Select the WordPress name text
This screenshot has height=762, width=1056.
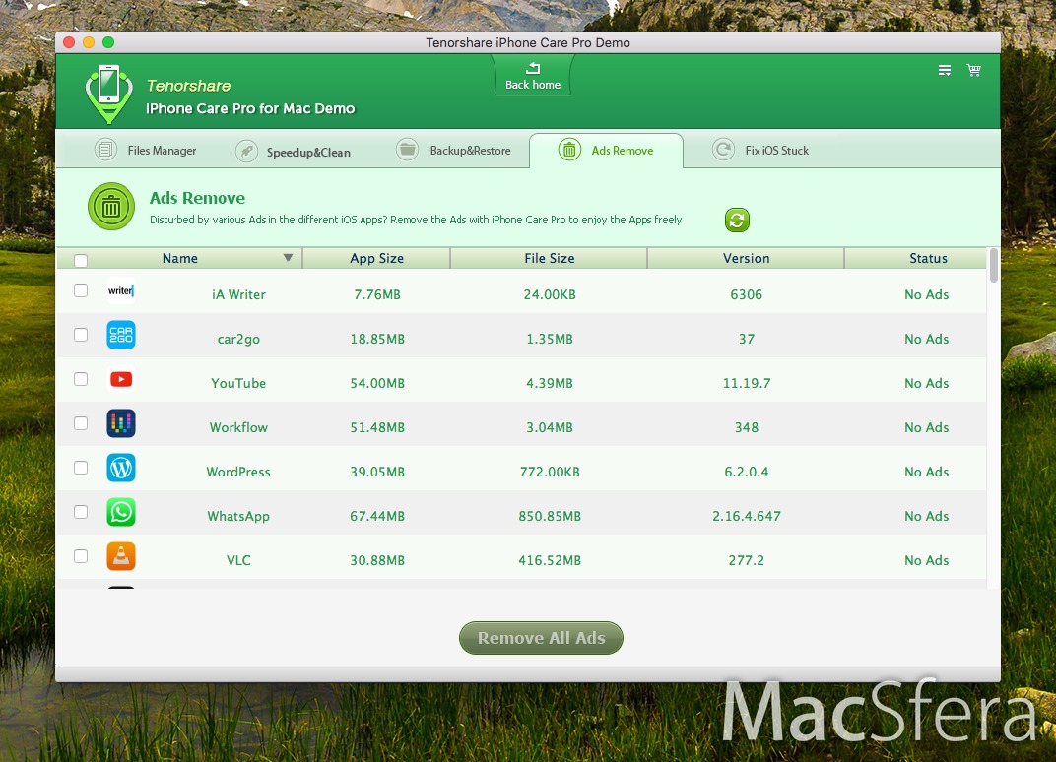tap(238, 472)
